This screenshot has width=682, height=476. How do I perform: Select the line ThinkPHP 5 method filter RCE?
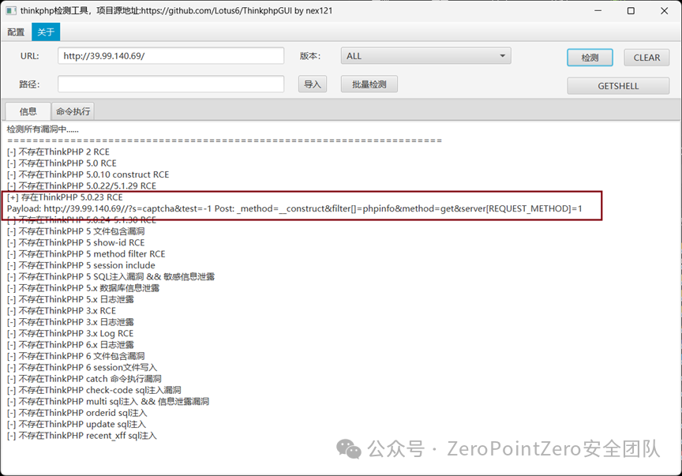tap(86, 253)
